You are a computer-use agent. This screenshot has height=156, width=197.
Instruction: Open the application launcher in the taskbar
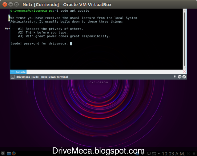[3, 153]
